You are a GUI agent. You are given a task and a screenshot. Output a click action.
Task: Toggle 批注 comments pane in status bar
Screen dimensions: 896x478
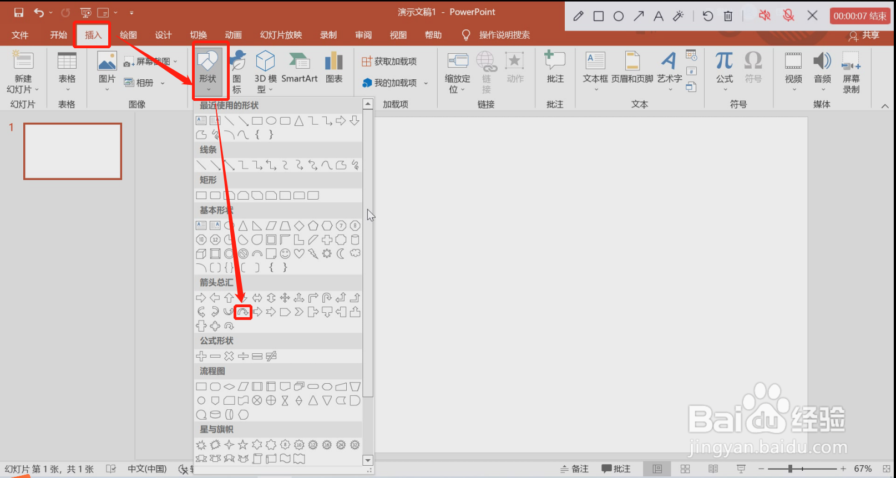[x=616, y=469]
